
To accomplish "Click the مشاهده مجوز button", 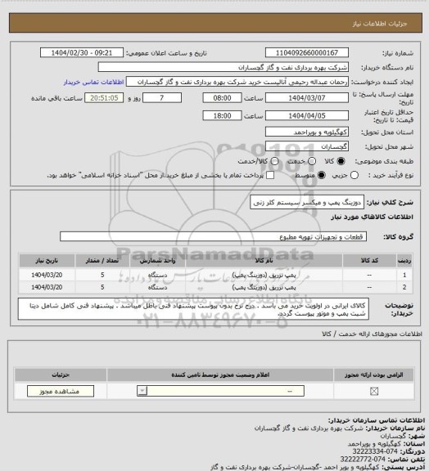I will (x=61, y=391).
